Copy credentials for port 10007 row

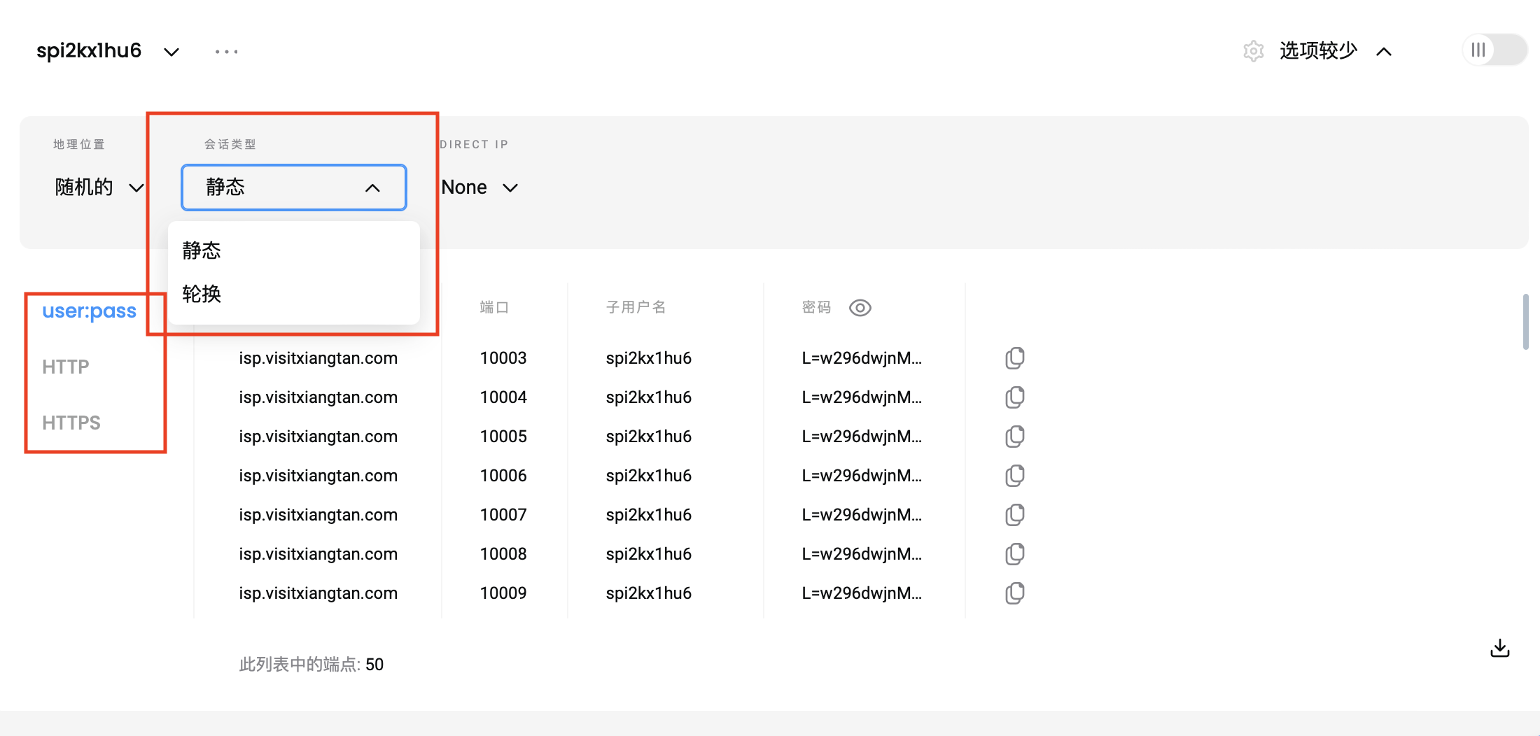[1015, 515]
